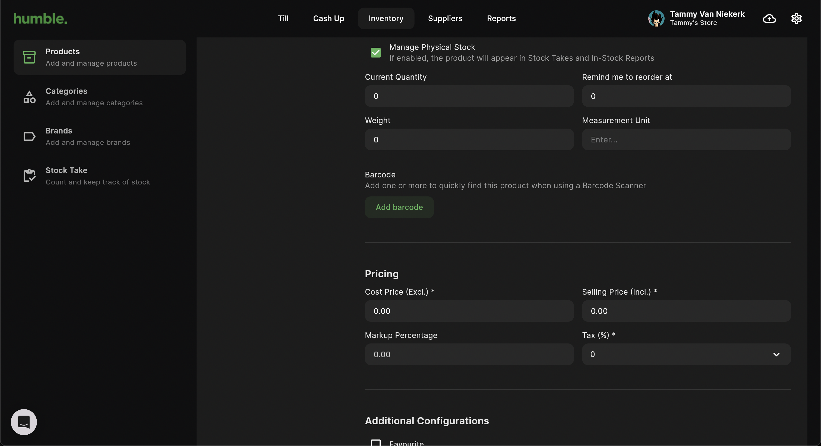Image resolution: width=821 pixels, height=446 pixels.
Task: Click 'Add and manage categories' subtitle
Action: click(x=94, y=103)
